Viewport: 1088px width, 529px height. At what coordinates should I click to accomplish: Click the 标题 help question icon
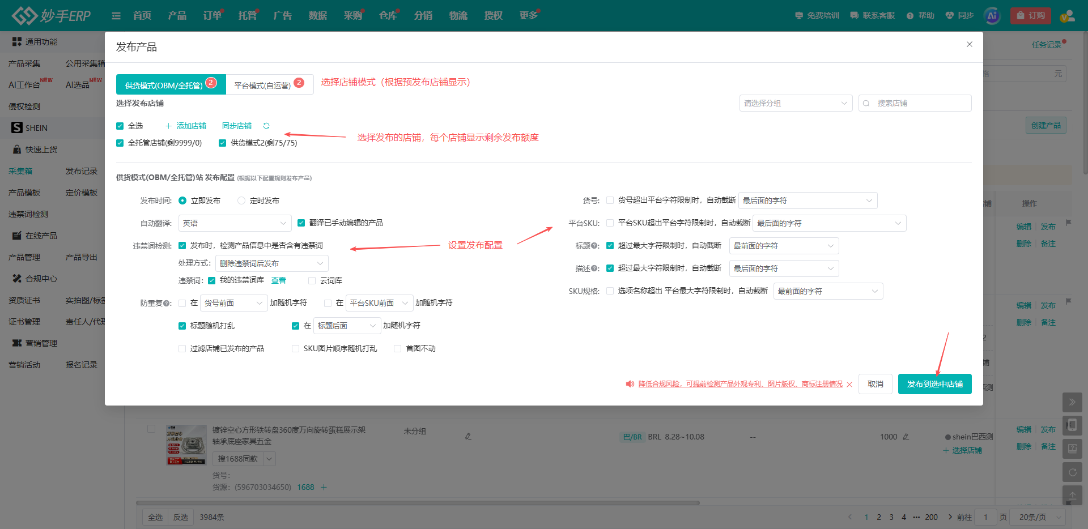click(x=595, y=246)
